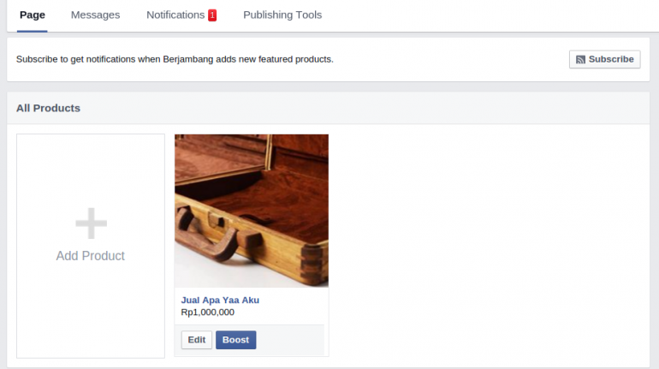Viewport: 659px width, 369px height.
Task: Open the Jual Apa Yaa Aku product link
Action: click(x=220, y=301)
